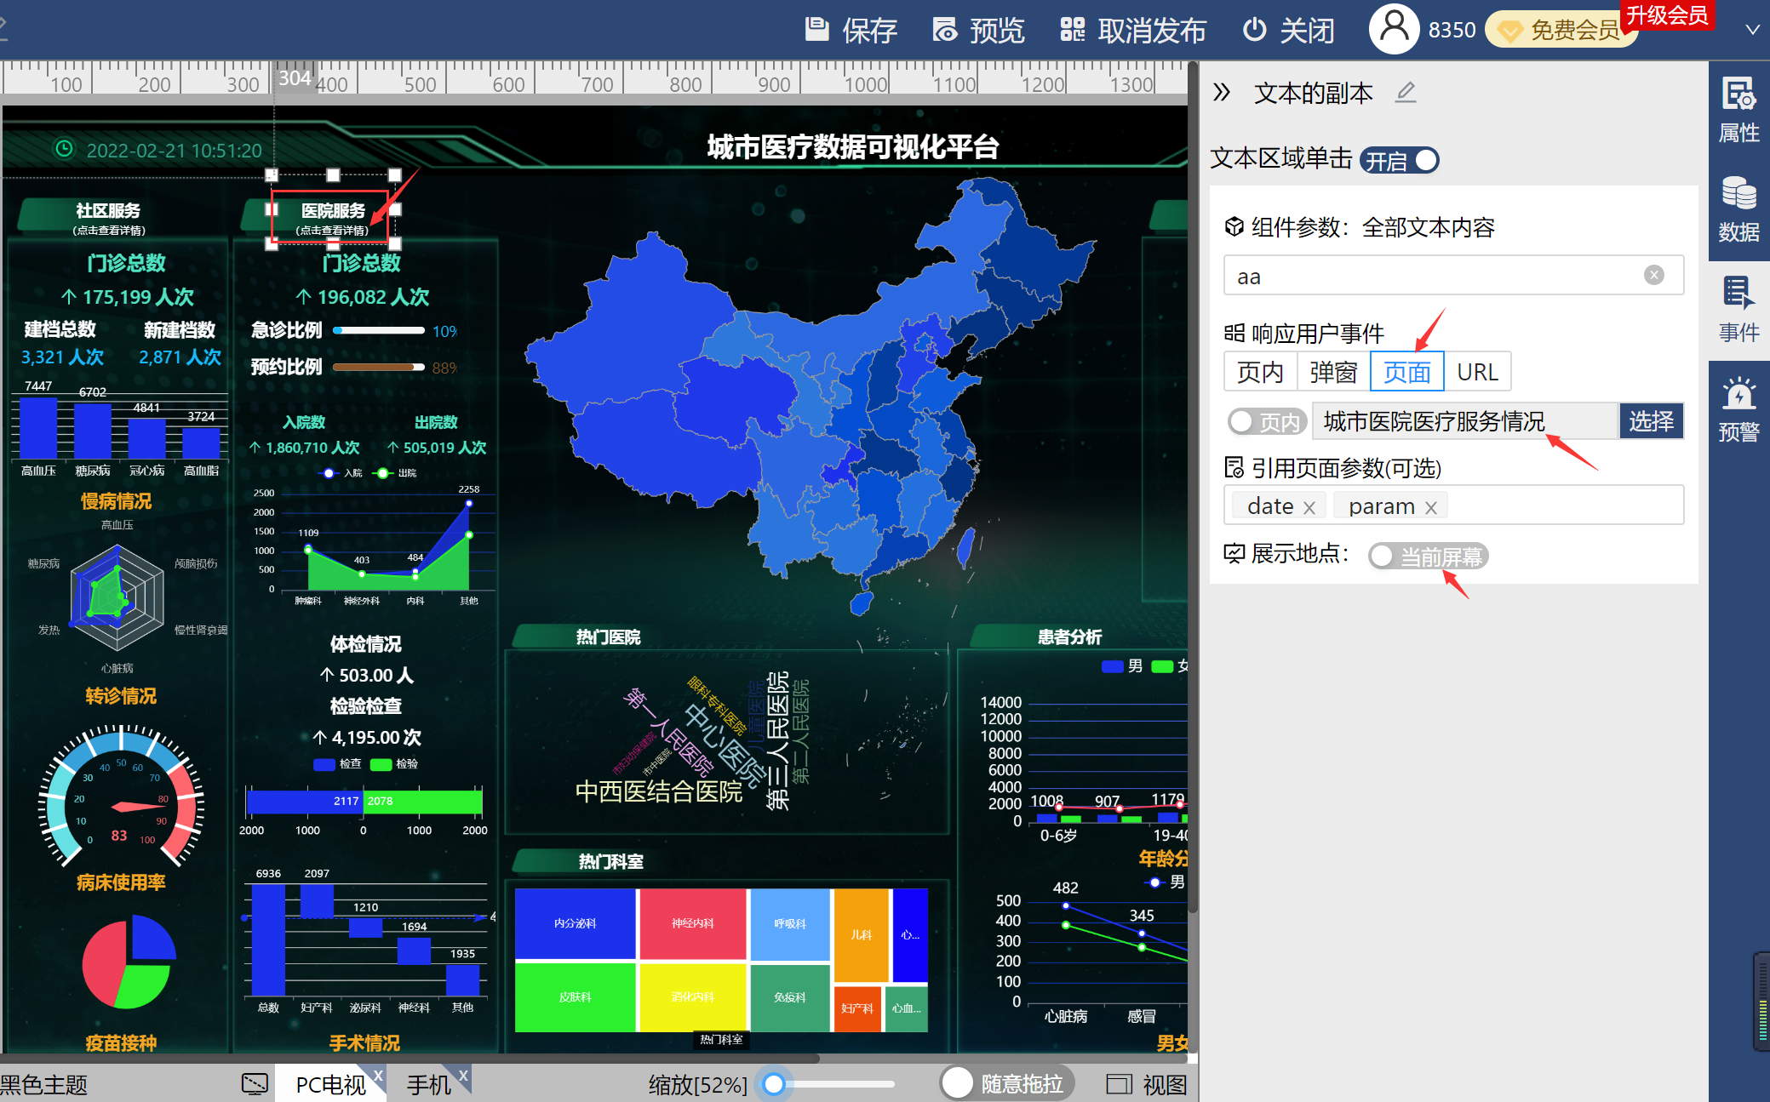Click 皮肤科 green treemap block

[x=575, y=996]
